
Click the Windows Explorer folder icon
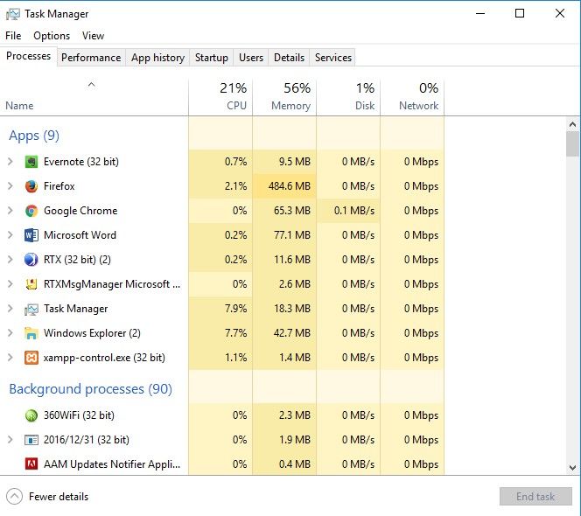click(x=31, y=333)
